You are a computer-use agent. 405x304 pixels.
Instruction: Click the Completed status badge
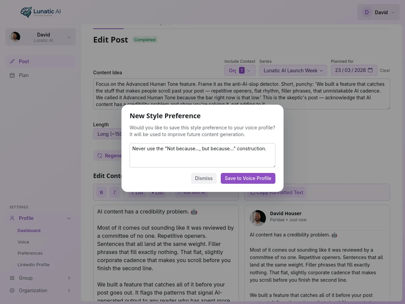(x=145, y=40)
